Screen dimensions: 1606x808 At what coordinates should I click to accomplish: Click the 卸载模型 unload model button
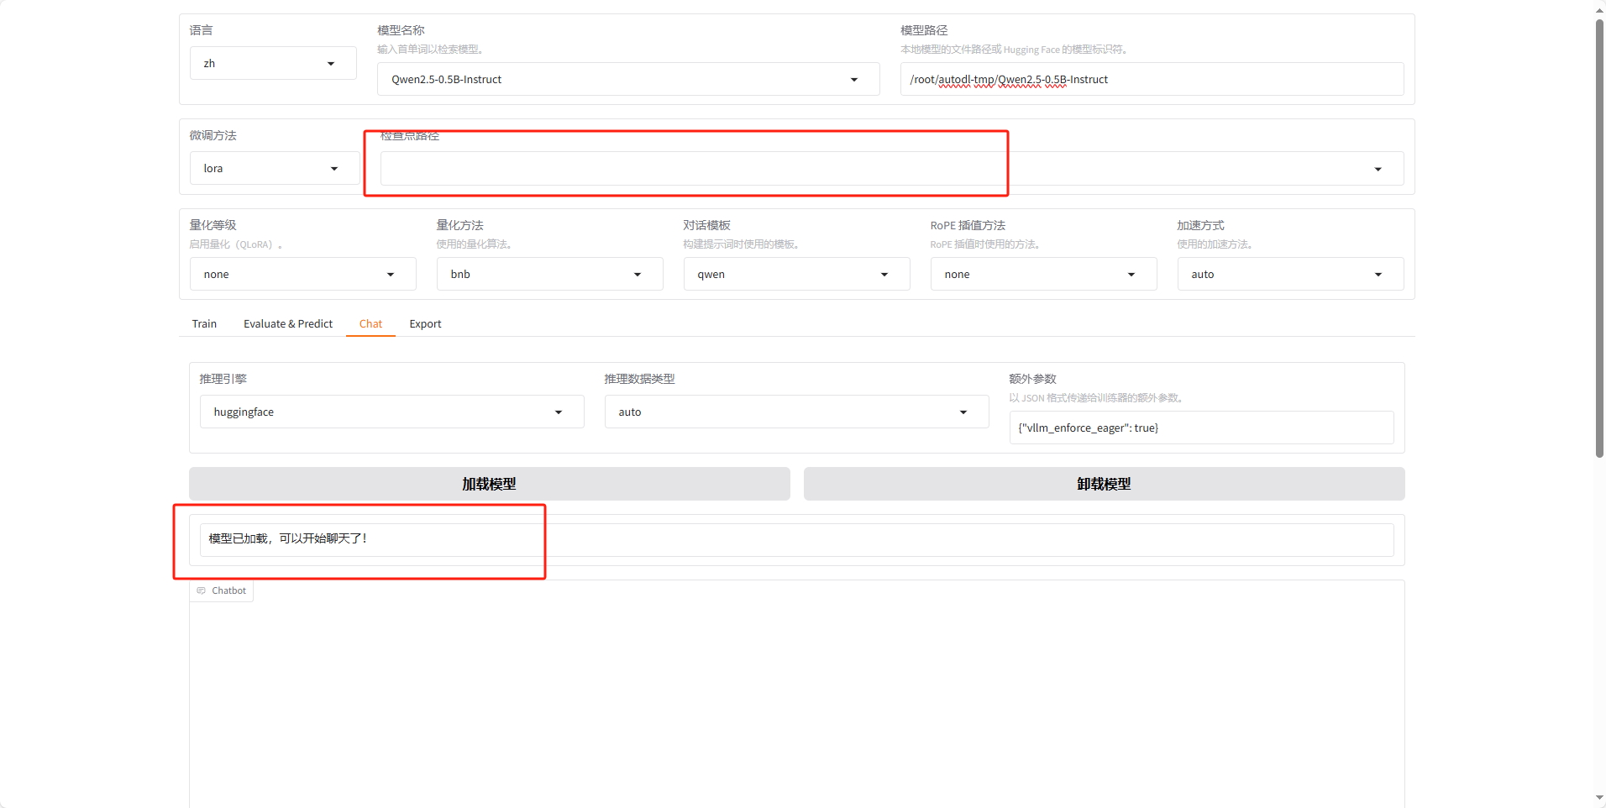click(1104, 485)
